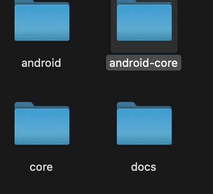This screenshot has width=213, height=194.
Task: Highlight the folder named core
Action: click(x=42, y=123)
